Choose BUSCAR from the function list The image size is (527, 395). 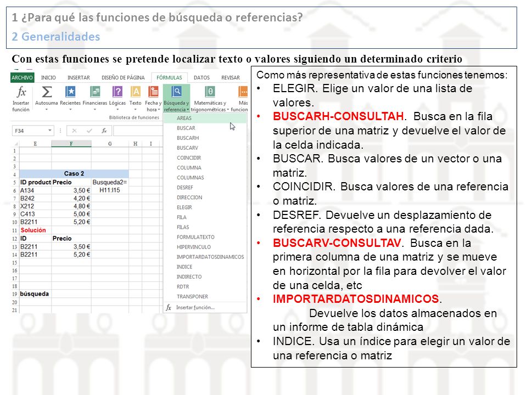[x=205, y=128]
